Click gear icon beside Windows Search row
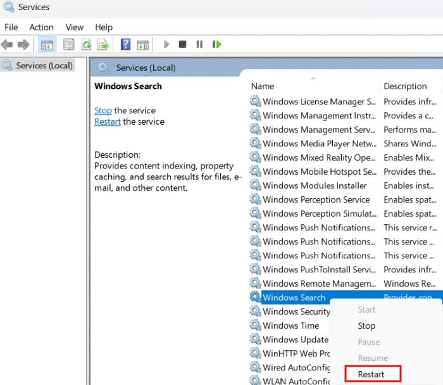This screenshot has height=385, width=443. pyautogui.click(x=255, y=297)
